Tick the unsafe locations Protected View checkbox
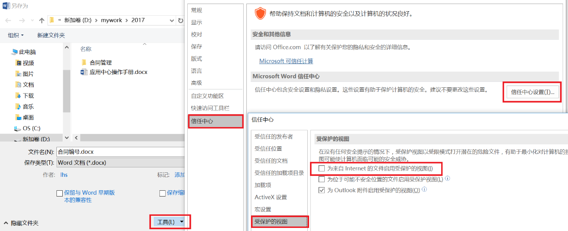 click(x=322, y=179)
